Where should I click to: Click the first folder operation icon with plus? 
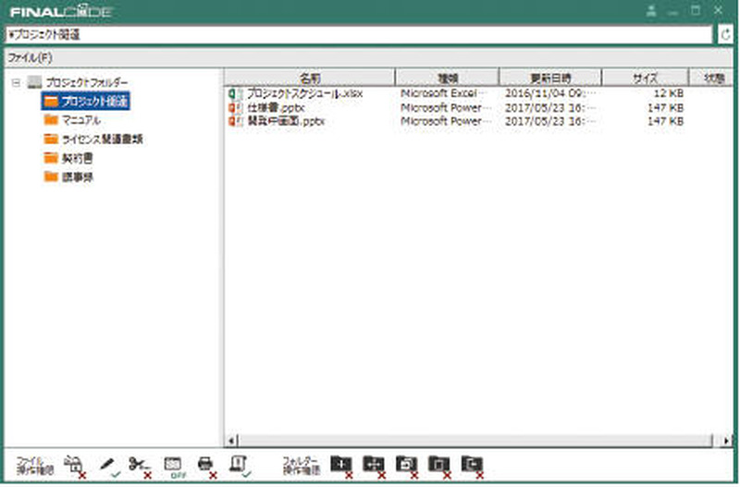(341, 465)
